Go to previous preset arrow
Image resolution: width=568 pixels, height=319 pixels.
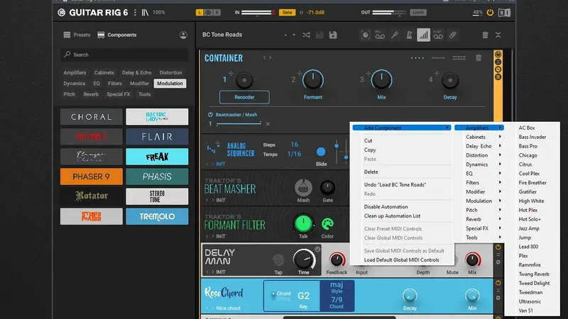click(x=285, y=35)
